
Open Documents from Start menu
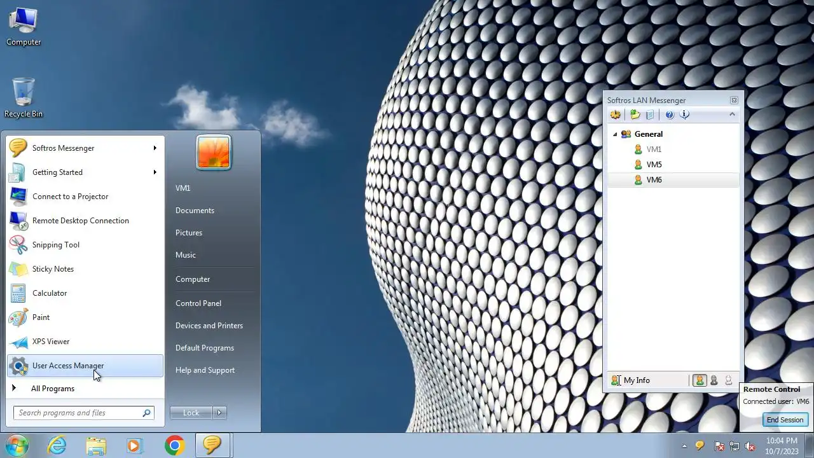point(195,211)
